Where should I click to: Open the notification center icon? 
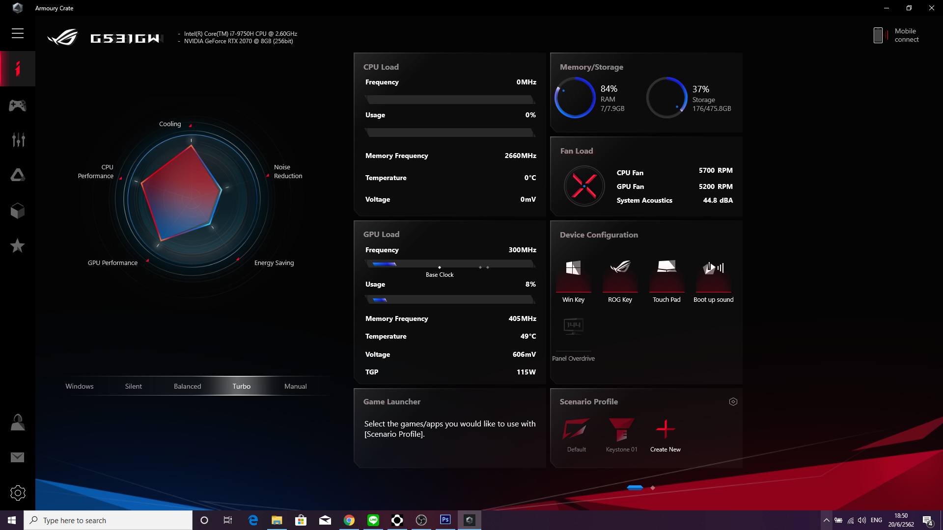[928, 520]
